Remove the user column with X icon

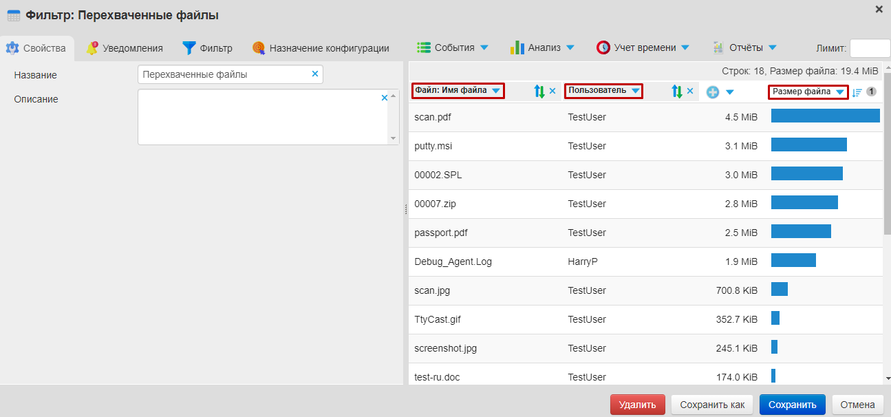tap(690, 91)
